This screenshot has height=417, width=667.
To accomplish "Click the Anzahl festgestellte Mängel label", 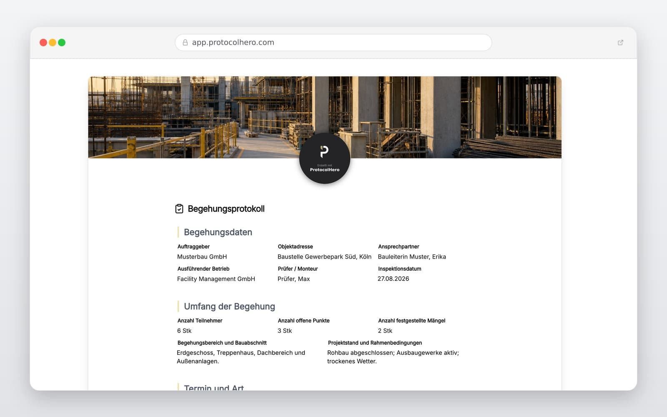I will click(411, 321).
